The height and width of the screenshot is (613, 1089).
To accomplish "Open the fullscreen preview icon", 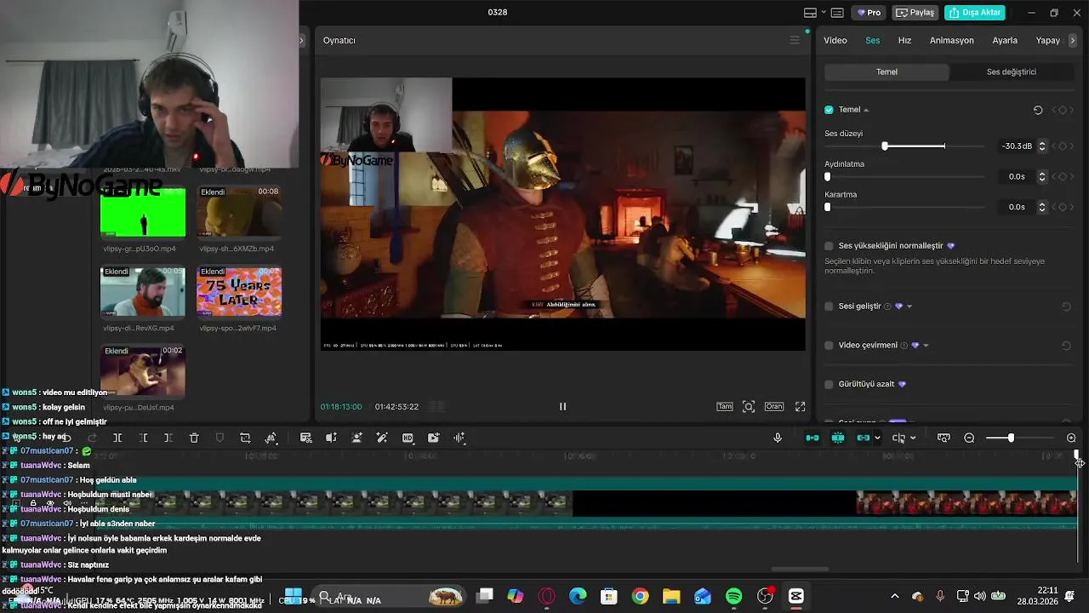I will [800, 407].
